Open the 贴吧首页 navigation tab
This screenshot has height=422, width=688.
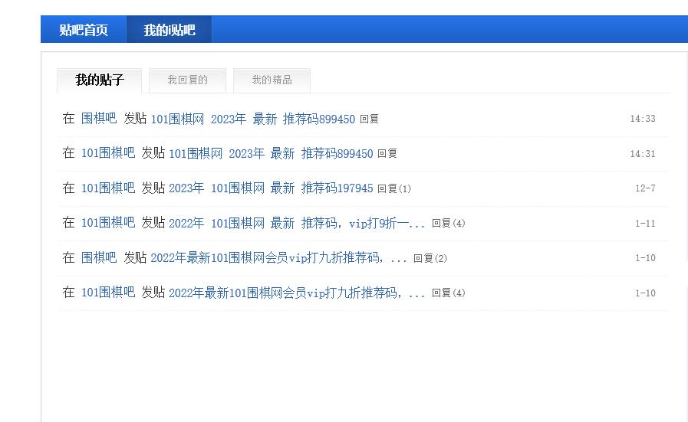[84, 29]
